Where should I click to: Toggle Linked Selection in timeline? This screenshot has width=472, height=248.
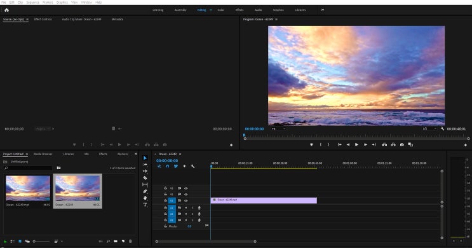click(176, 166)
